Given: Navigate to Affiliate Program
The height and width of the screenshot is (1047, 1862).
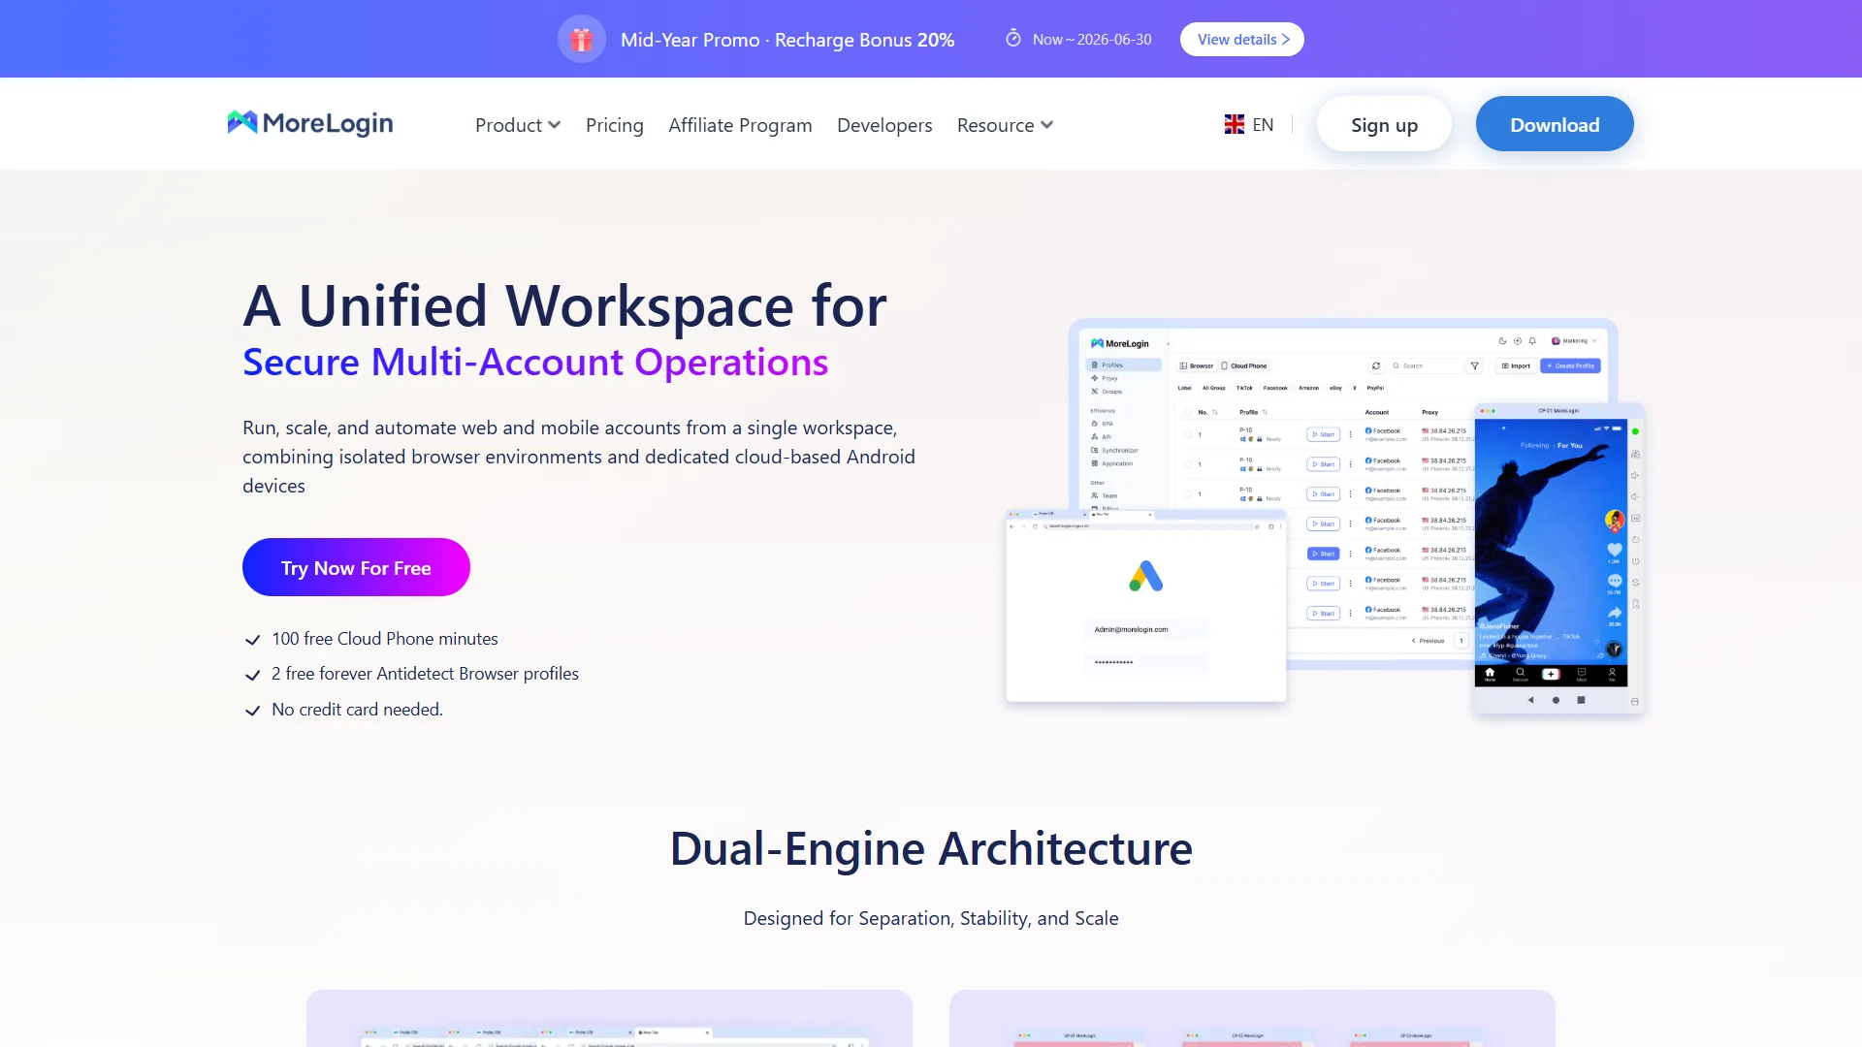Looking at the screenshot, I should coord(740,125).
